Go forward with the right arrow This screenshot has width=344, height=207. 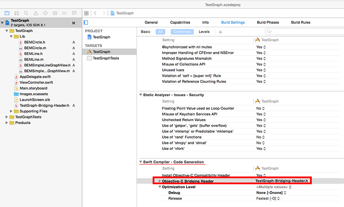[x=104, y=13]
